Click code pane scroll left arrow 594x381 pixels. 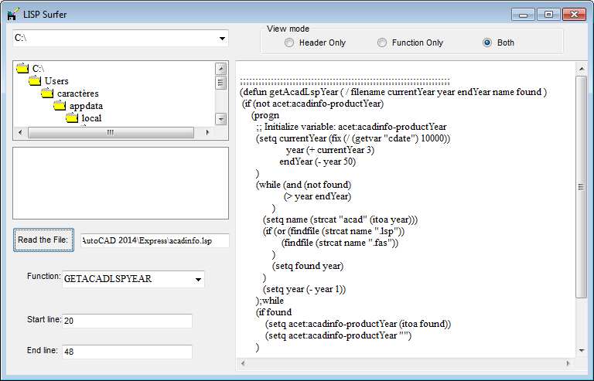coord(243,363)
